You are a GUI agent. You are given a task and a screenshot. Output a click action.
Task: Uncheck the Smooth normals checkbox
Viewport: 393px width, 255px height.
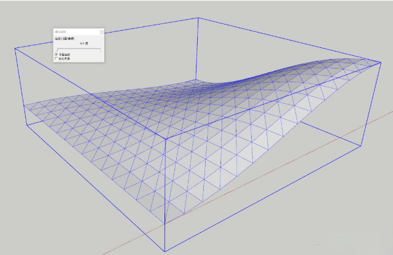(x=56, y=54)
